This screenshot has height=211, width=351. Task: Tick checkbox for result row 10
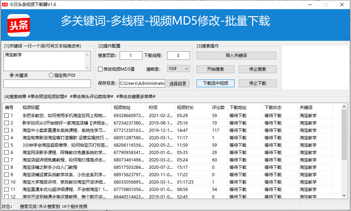tap(6, 182)
